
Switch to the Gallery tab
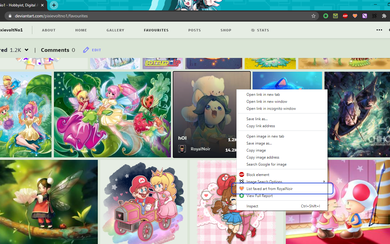[x=115, y=30]
